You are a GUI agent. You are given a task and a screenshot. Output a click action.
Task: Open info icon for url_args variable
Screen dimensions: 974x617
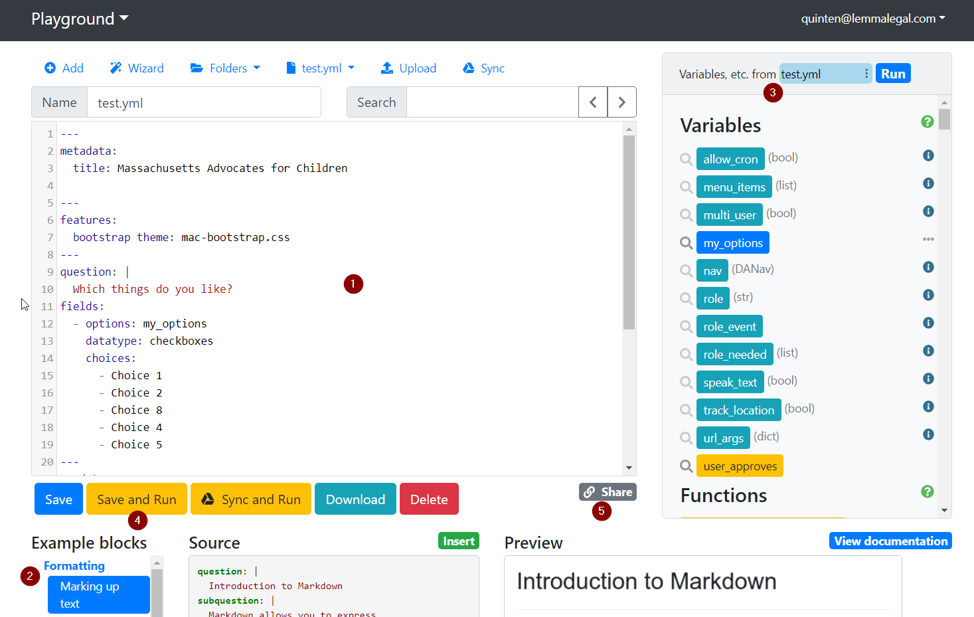[x=928, y=434]
